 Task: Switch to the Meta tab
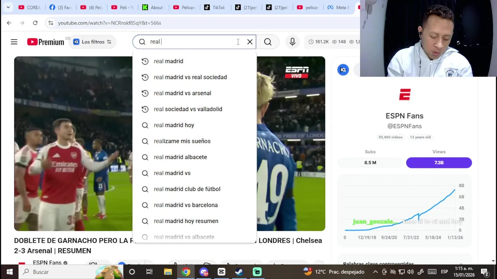pos(339,7)
